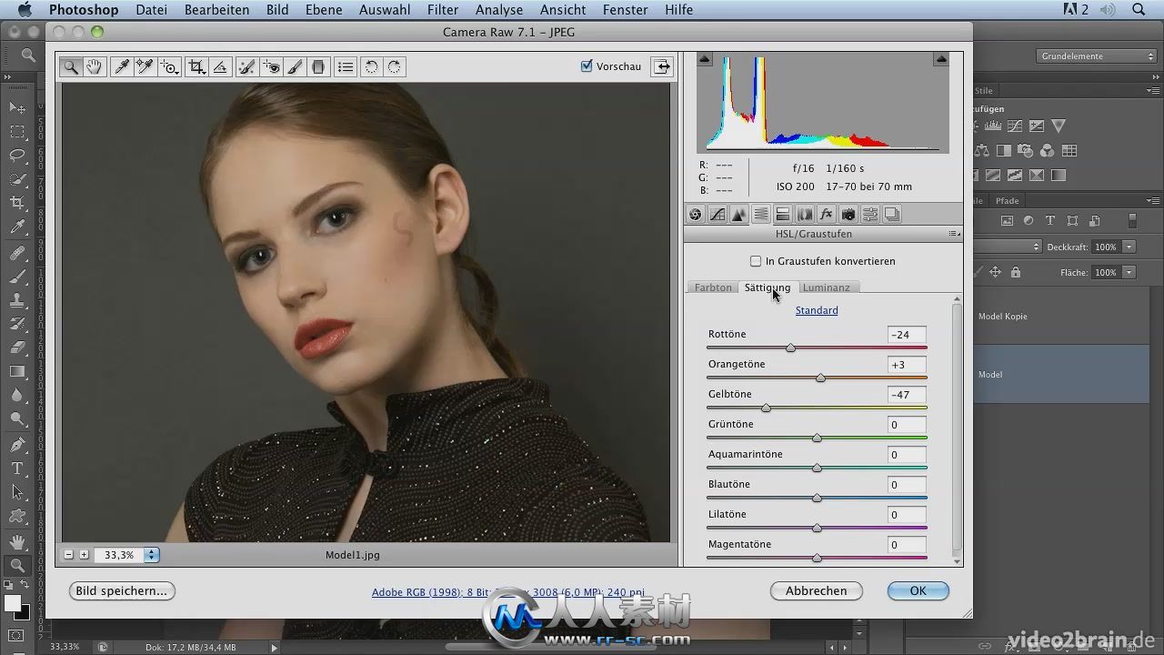The image size is (1164, 655).
Task: Activate the Targeted Adjustment tool
Action: coord(169,66)
